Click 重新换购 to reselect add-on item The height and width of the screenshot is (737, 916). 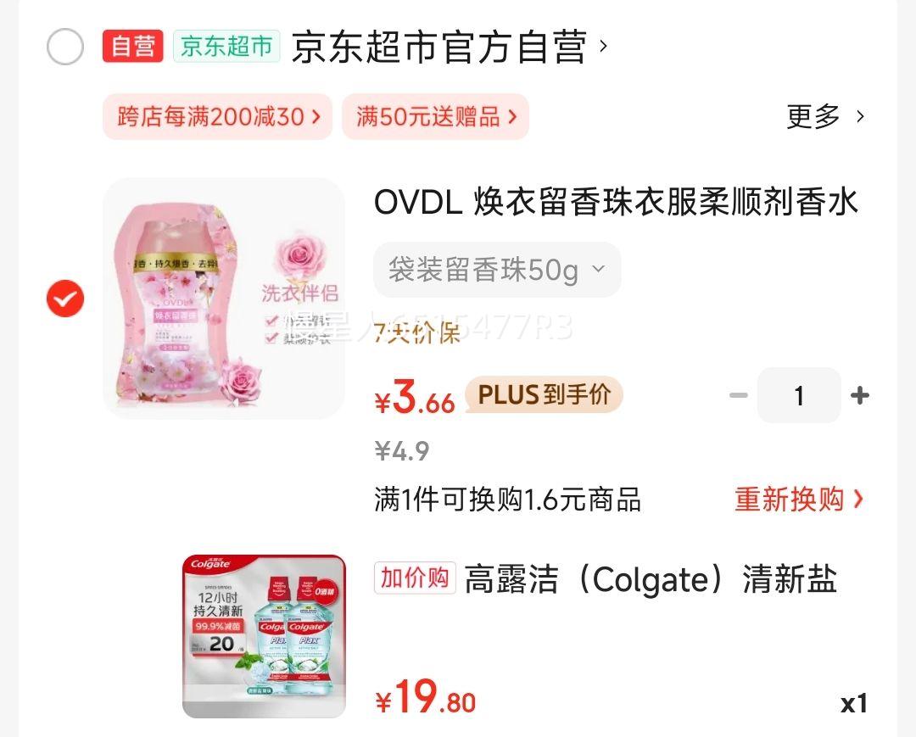799,500
